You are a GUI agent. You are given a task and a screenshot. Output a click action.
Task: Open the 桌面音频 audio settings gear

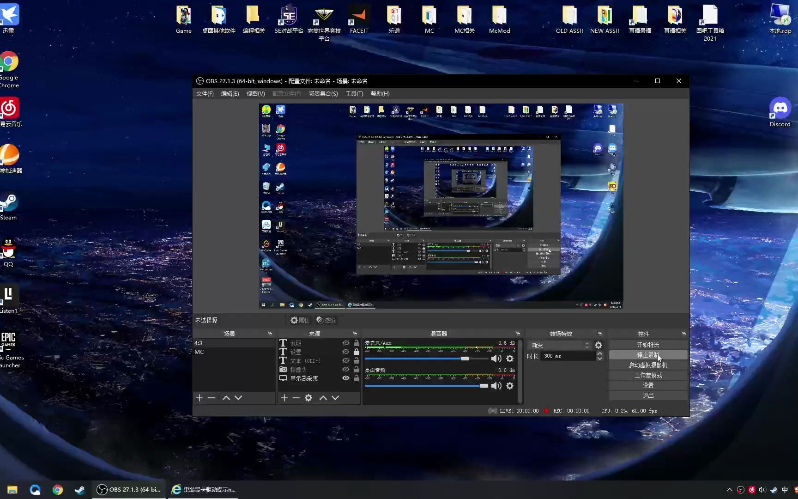[510, 386]
